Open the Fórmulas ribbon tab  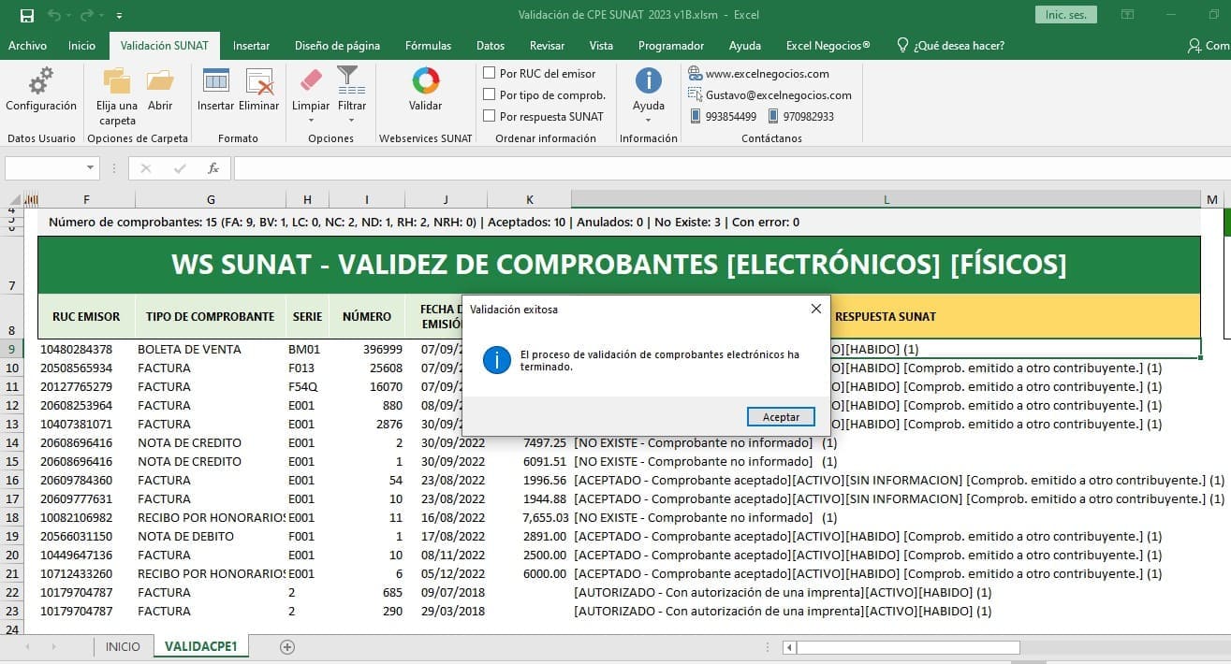tap(428, 44)
